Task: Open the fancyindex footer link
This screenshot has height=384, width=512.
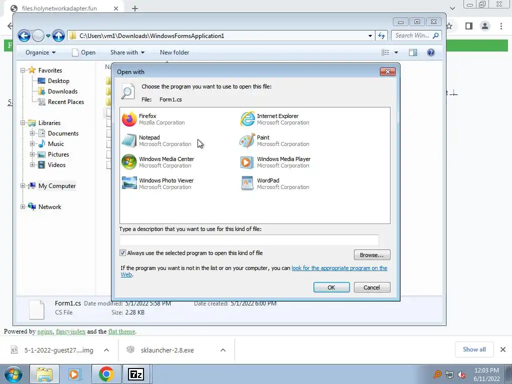Action: (x=70, y=331)
